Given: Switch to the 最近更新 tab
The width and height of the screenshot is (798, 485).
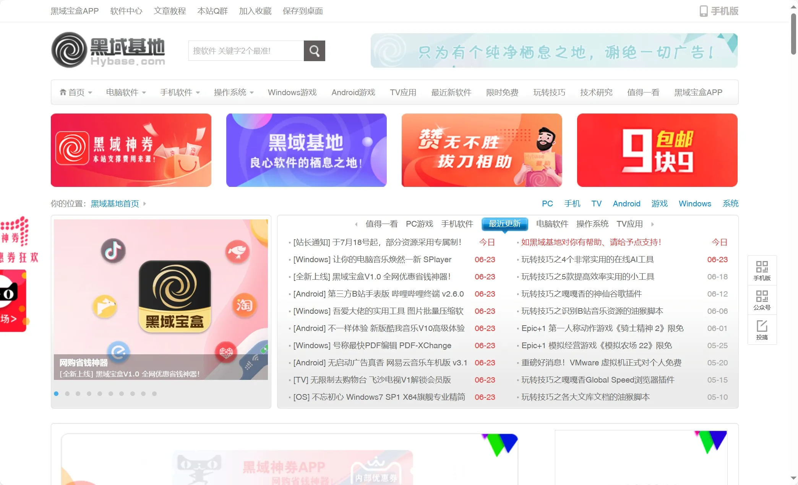Looking at the screenshot, I should pos(504,224).
